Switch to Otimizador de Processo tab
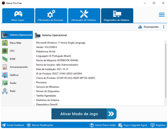This screenshot has height=129, width=168. pos(51,16)
